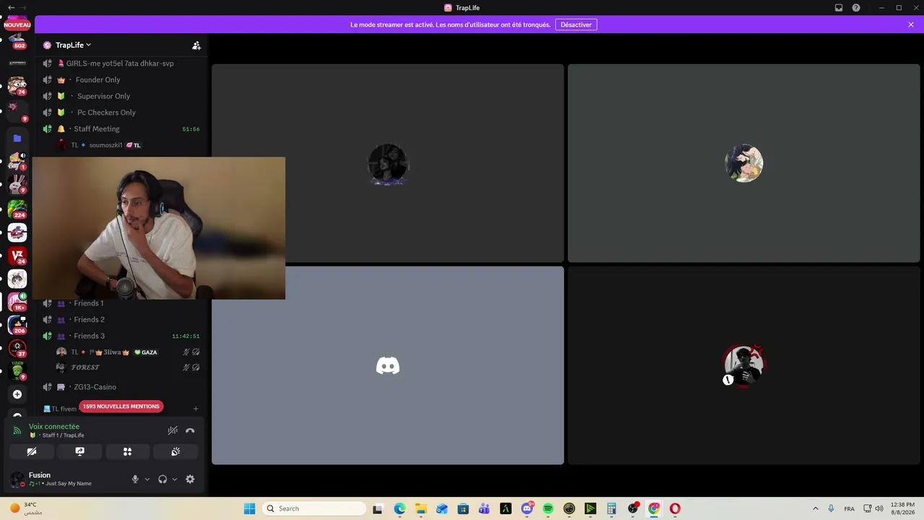This screenshot has height=520, width=924.
Task: Click the taskbar Search box
Action: click(314, 508)
